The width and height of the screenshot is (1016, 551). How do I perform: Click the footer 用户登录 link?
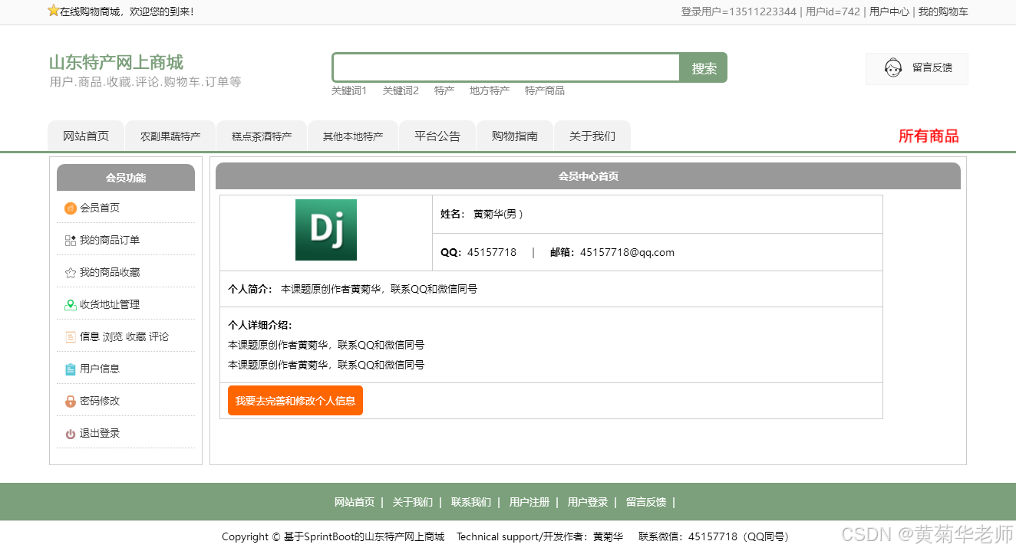[588, 502]
